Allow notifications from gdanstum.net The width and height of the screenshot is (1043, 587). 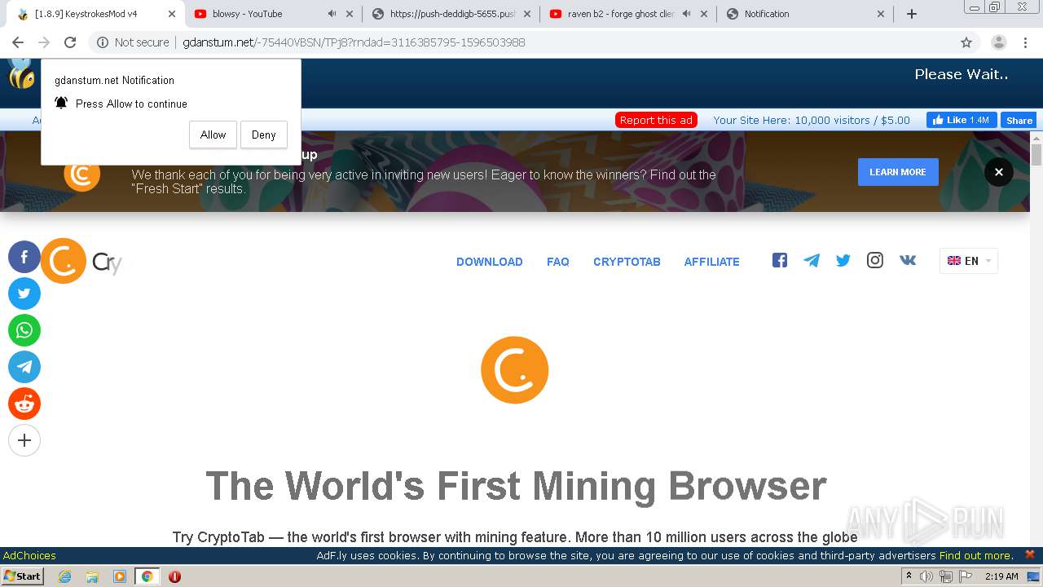[213, 135]
